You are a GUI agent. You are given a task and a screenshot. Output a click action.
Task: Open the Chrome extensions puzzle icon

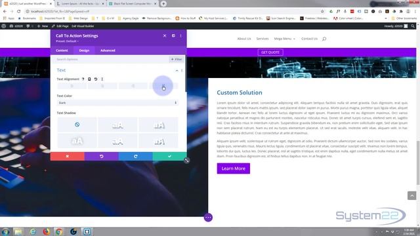[x=401, y=12]
